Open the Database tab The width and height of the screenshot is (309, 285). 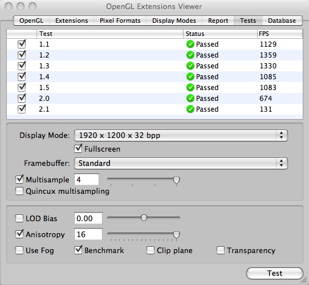(x=282, y=21)
